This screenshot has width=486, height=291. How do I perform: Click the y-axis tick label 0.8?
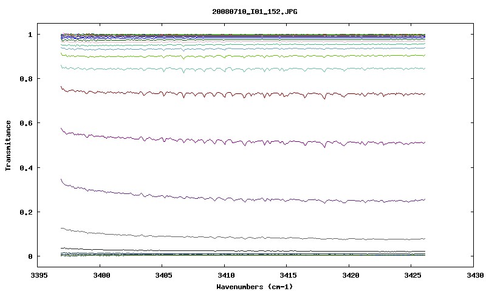click(26, 79)
